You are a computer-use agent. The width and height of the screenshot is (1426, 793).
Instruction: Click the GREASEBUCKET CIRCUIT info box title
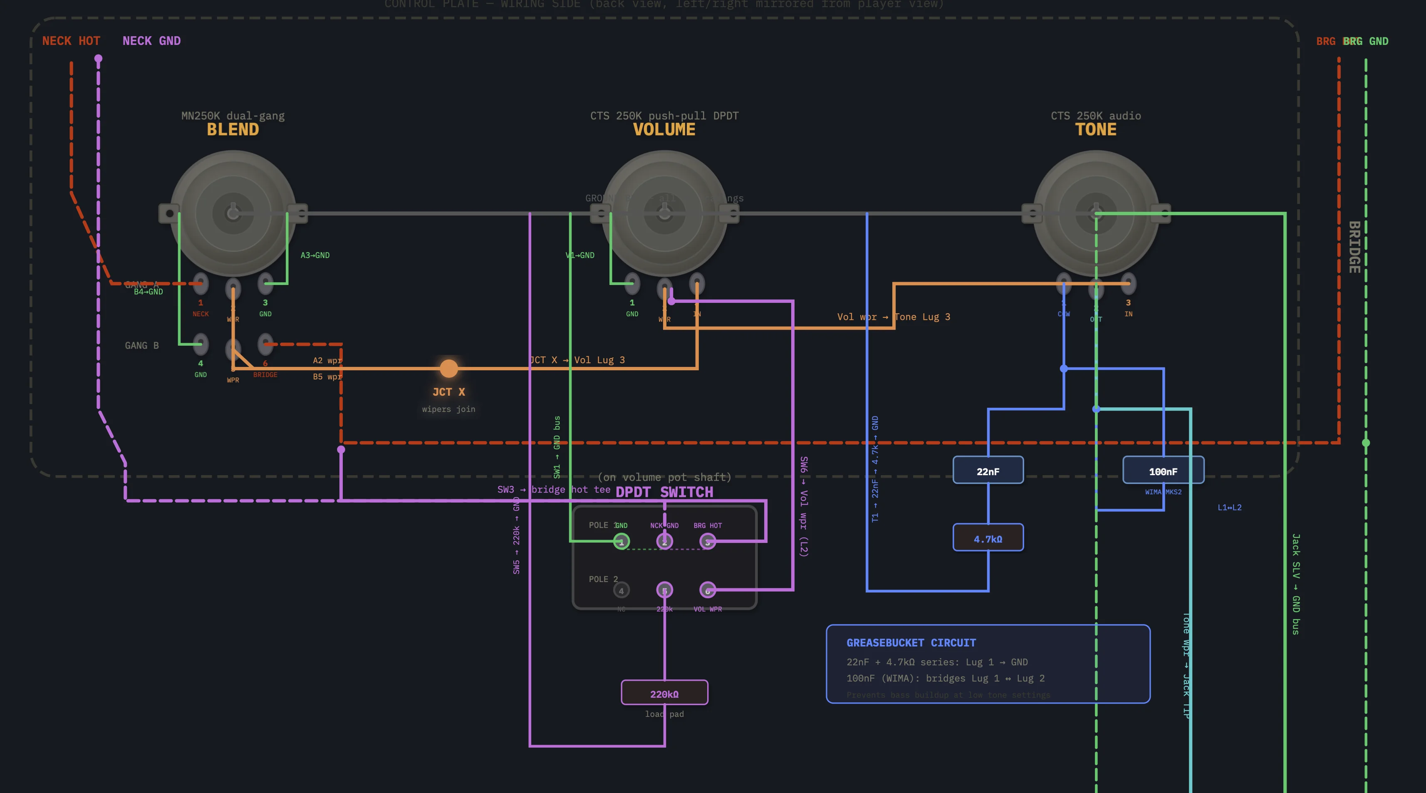911,643
